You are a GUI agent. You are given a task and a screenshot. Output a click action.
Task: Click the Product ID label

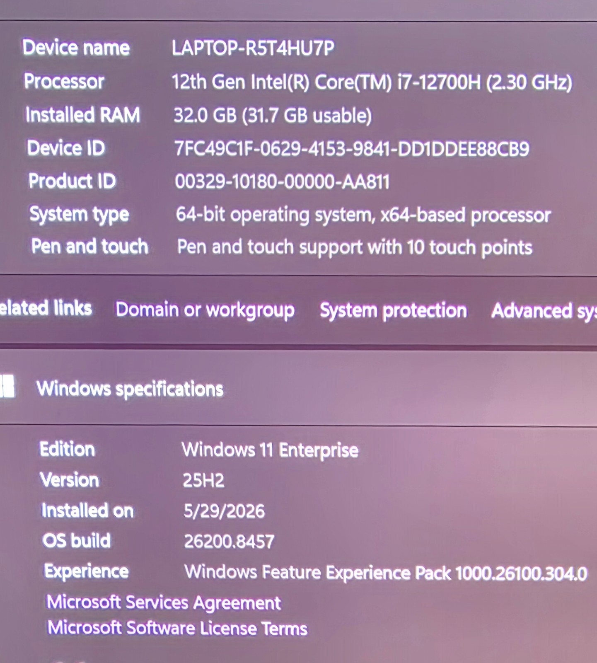pos(72,181)
